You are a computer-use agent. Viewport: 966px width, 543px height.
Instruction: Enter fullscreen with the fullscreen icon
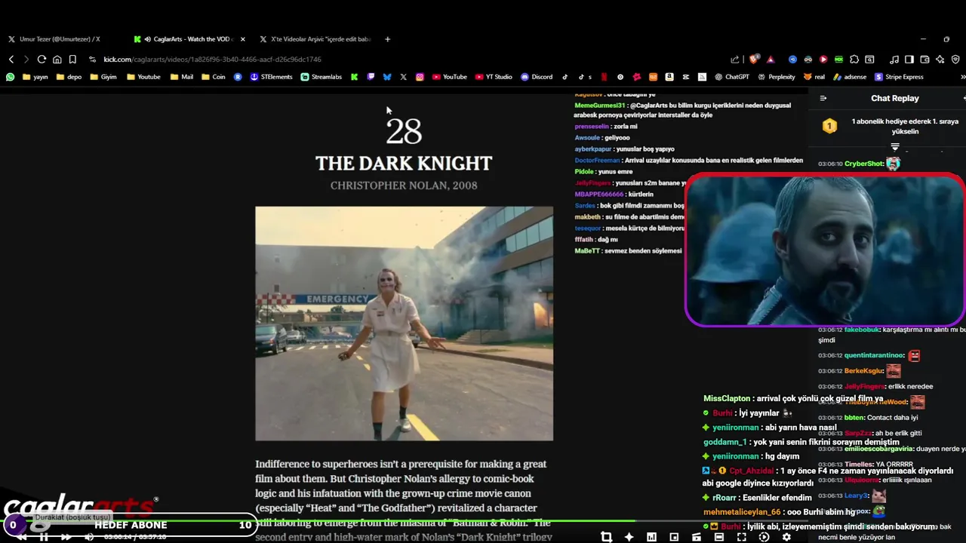[741, 537]
